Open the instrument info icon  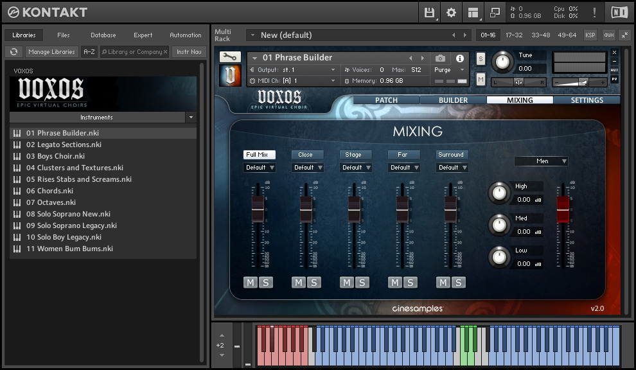[x=460, y=58]
